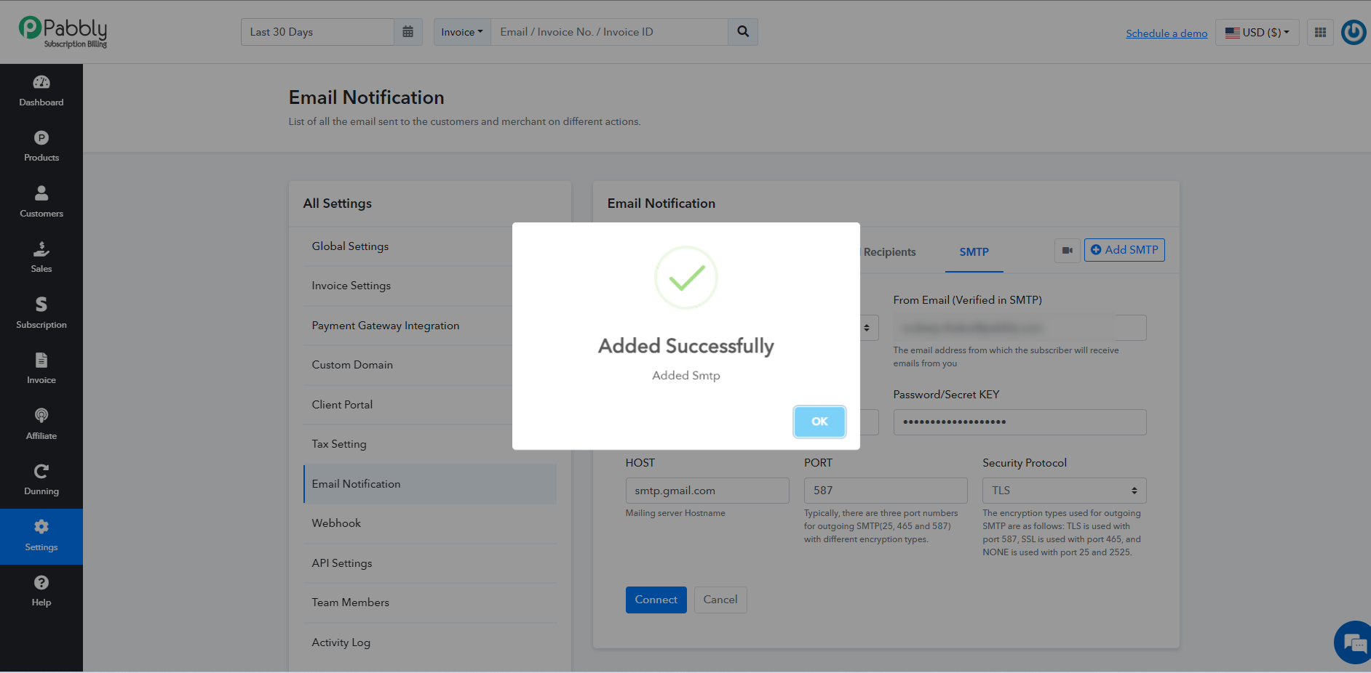Follow the Schedule a demo link

[x=1167, y=33]
